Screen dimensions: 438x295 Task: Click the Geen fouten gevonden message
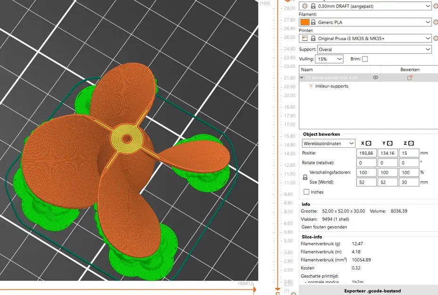(324, 227)
